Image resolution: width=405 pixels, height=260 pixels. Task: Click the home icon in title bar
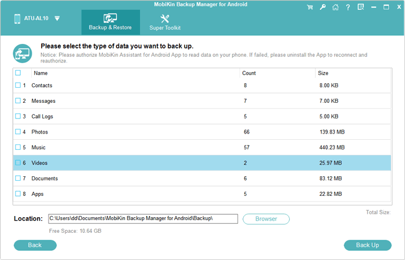tap(335, 8)
